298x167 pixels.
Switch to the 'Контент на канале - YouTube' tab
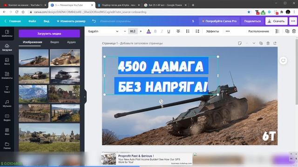click(x=25, y=5)
